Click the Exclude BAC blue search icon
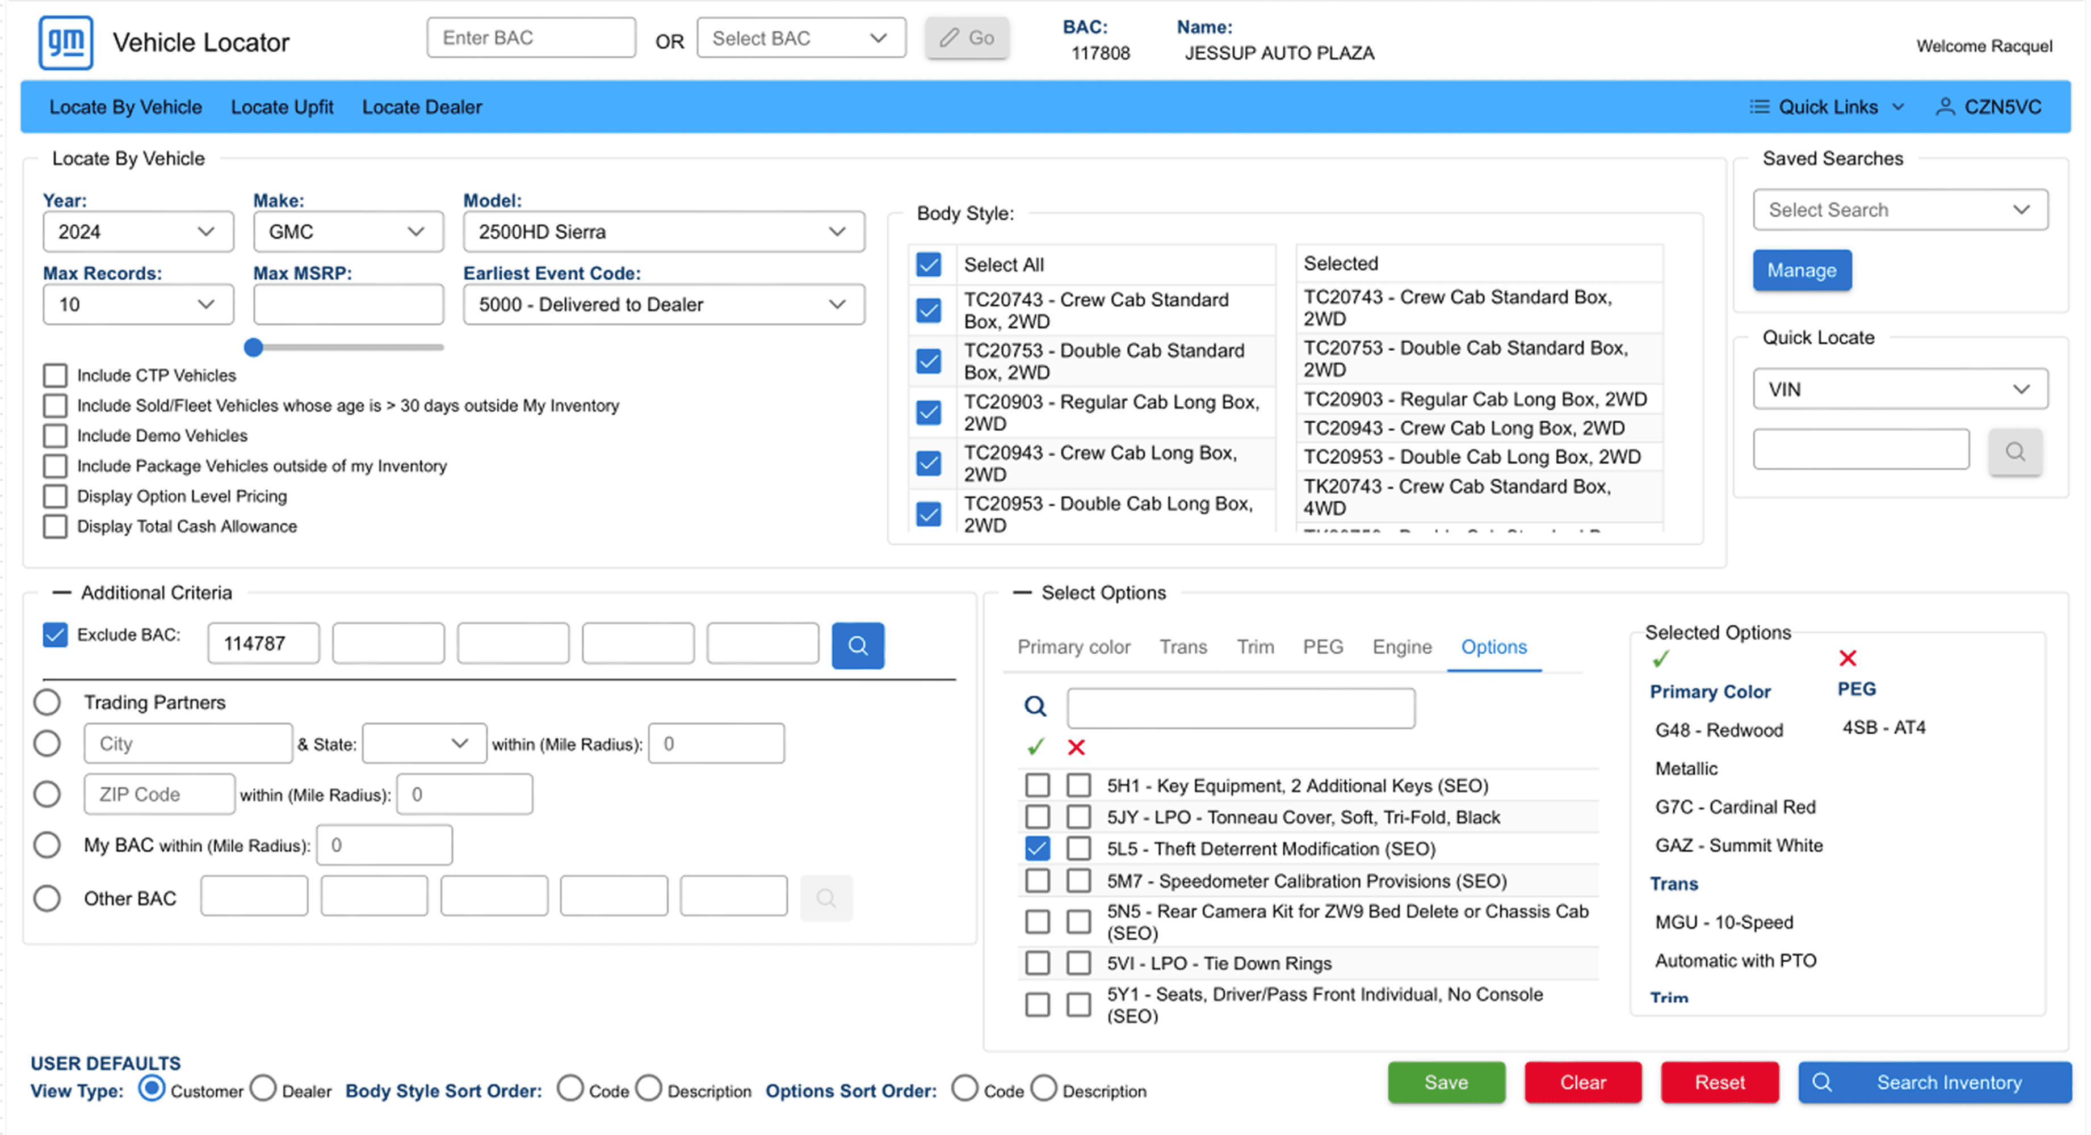Viewport: 2091px width, 1135px height. (857, 645)
